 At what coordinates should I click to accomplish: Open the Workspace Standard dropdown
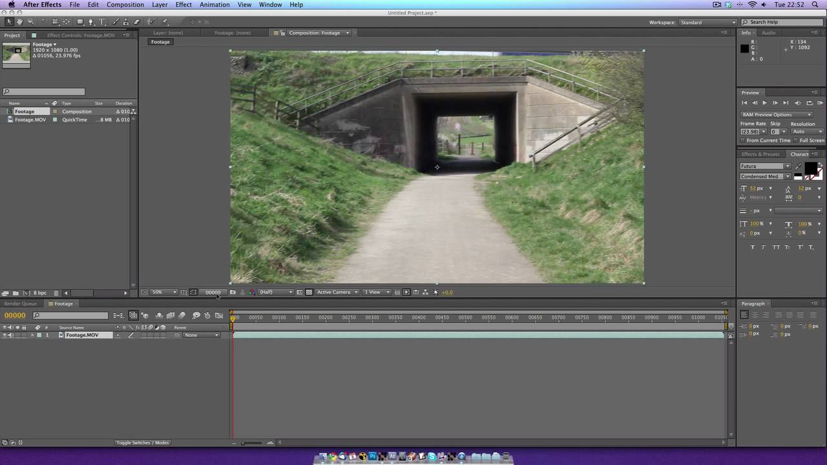tap(707, 22)
